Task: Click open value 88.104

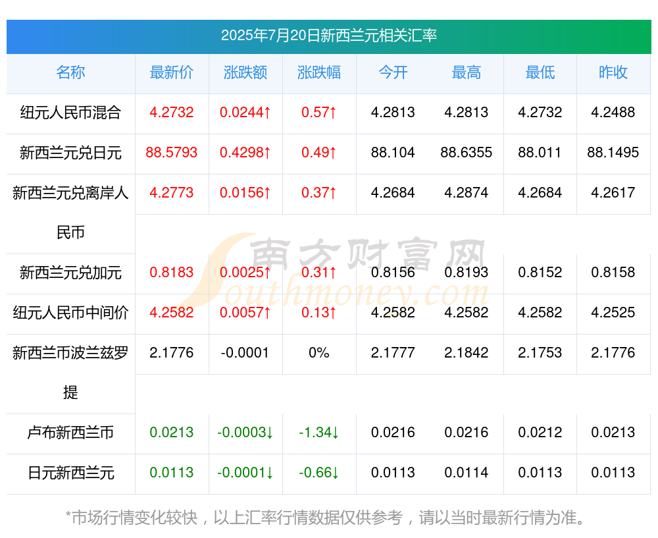Action: 393,153
